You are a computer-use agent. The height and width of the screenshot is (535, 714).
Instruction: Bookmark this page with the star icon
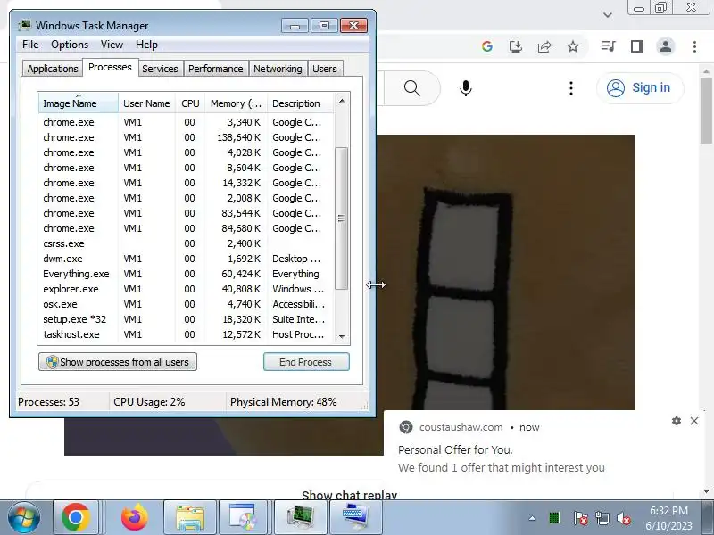click(x=573, y=46)
